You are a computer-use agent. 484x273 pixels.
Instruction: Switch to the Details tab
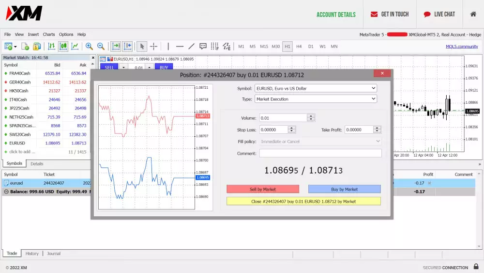[37, 163]
